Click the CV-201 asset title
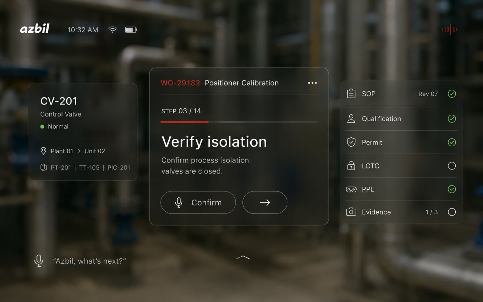Viewport: 483px width, 302px height. coord(58,101)
